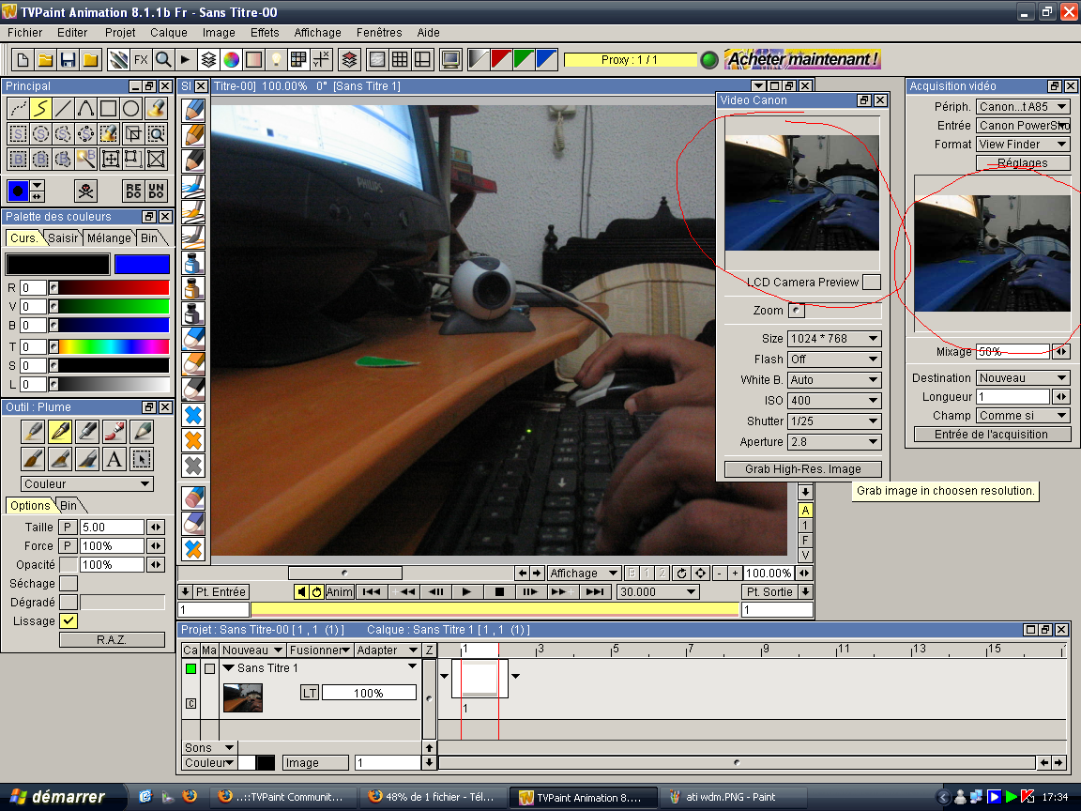Select the ellipse shape tool
The height and width of the screenshot is (811, 1081).
tap(131, 108)
